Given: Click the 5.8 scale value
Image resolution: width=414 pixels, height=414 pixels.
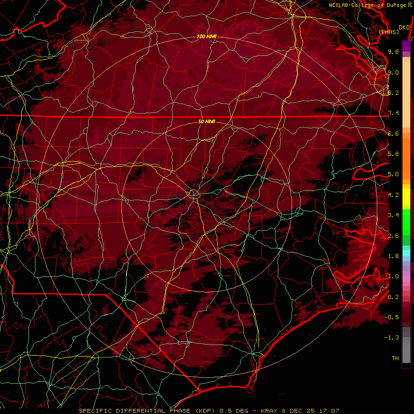Looking at the screenshot, I should (393, 154).
